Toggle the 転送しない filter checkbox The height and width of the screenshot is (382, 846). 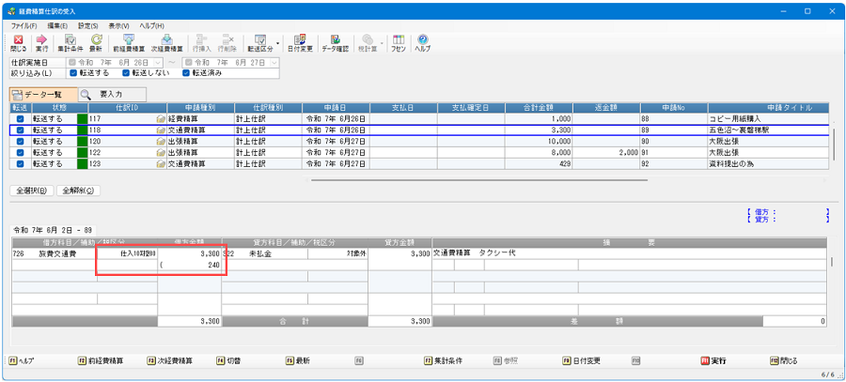(126, 73)
